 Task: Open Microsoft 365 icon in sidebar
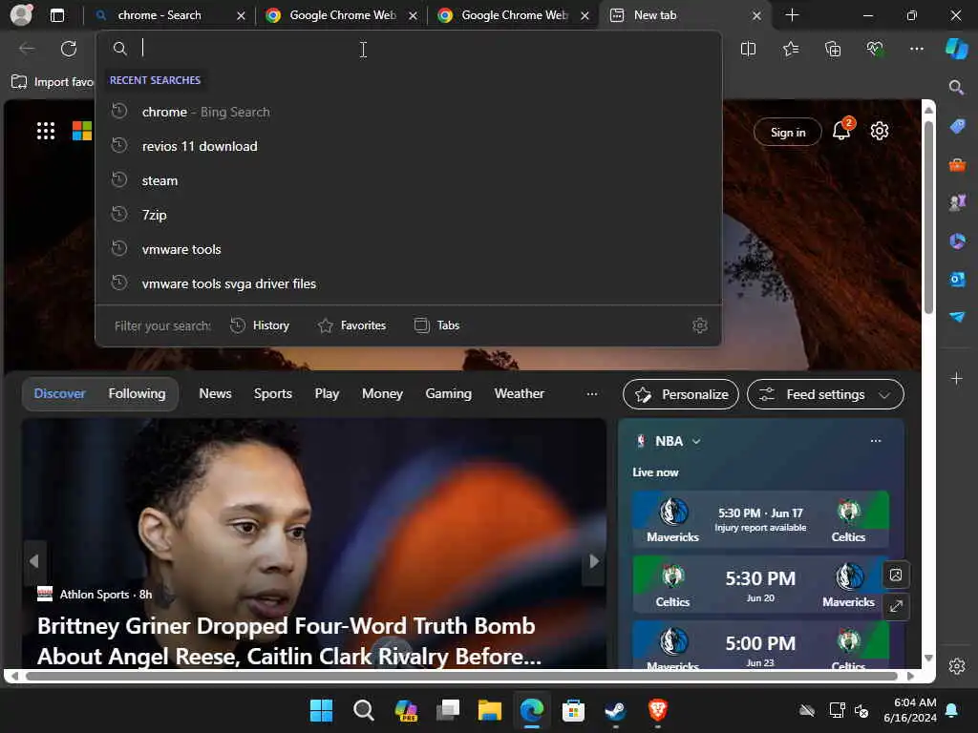[x=957, y=241]
